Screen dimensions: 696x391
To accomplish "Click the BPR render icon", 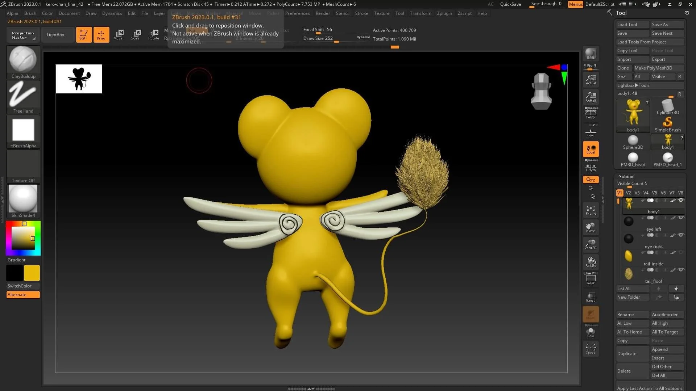I will tap(591, 54).
